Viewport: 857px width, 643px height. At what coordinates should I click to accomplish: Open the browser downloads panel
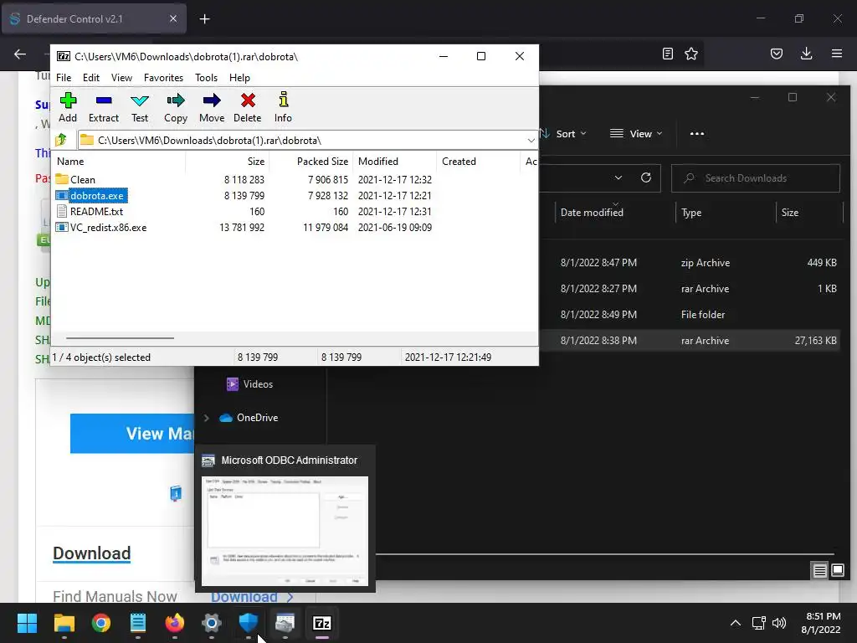pos(806,54)
